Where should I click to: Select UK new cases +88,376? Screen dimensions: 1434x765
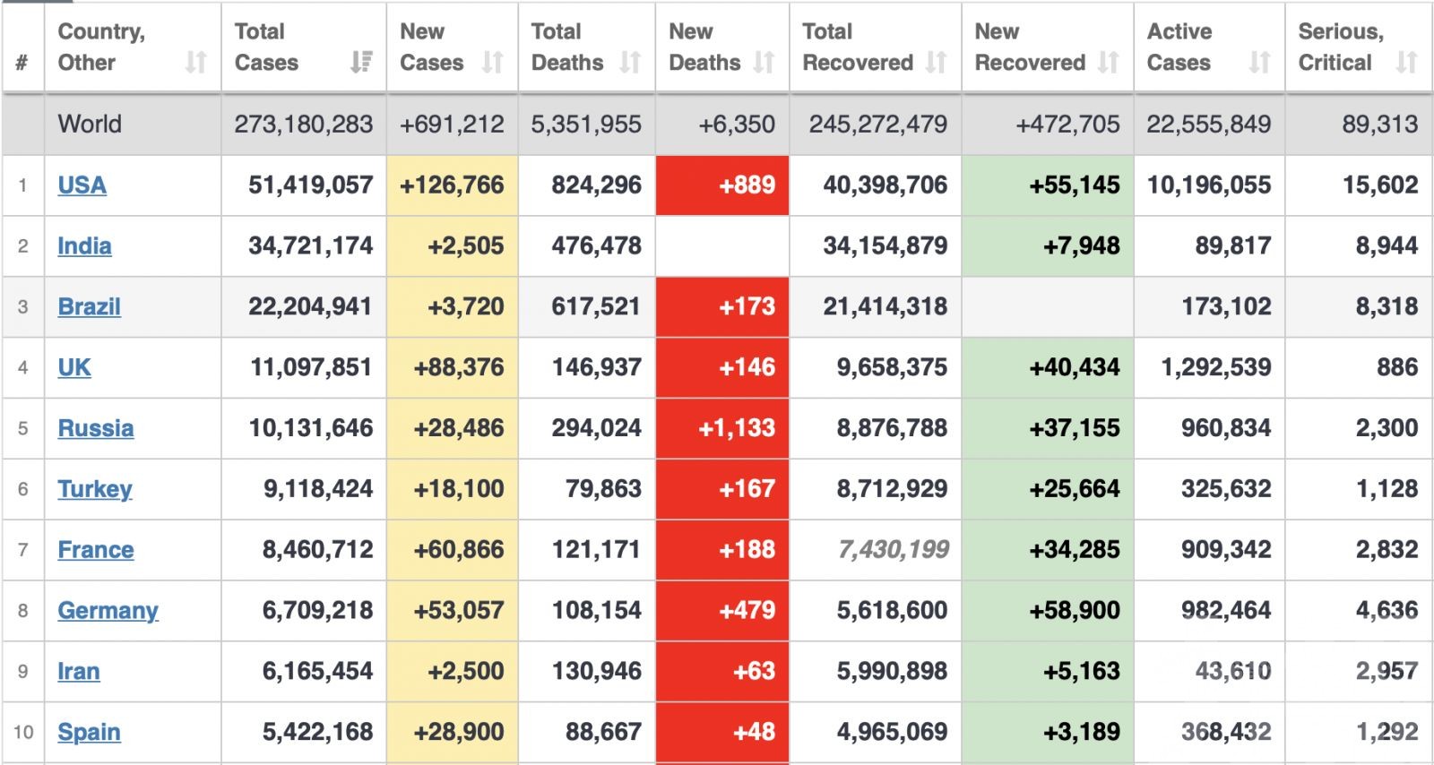(459, 367)
